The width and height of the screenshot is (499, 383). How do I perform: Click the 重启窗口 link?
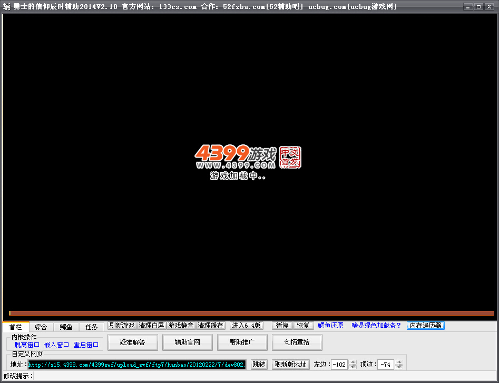pyautogui.click(x=86, y=345)
